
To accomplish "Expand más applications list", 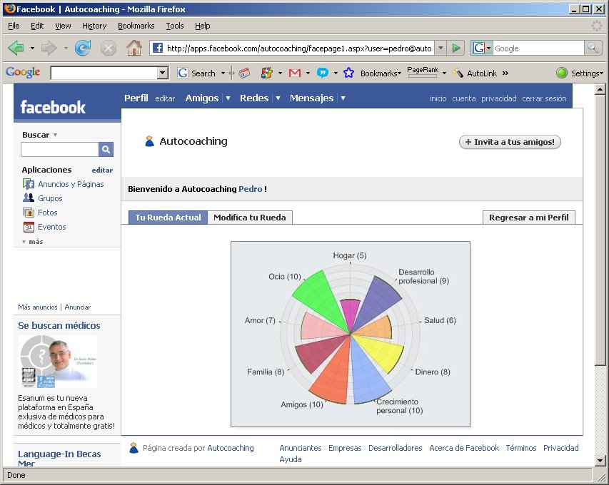I will (x=33, y=241).
